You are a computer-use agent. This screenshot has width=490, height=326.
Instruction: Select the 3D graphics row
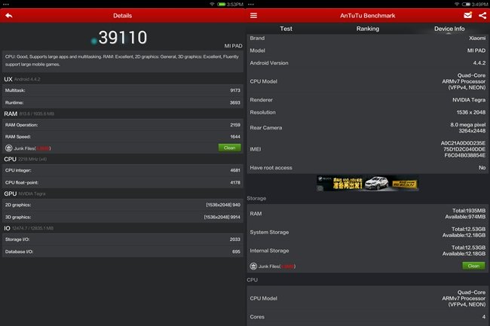tap(122, 217)
